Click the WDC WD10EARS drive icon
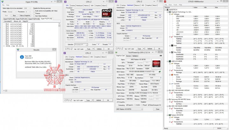Image resolution: width=229 pixels, height=130 pixels. pyautogui.click(x=170, y=106)
